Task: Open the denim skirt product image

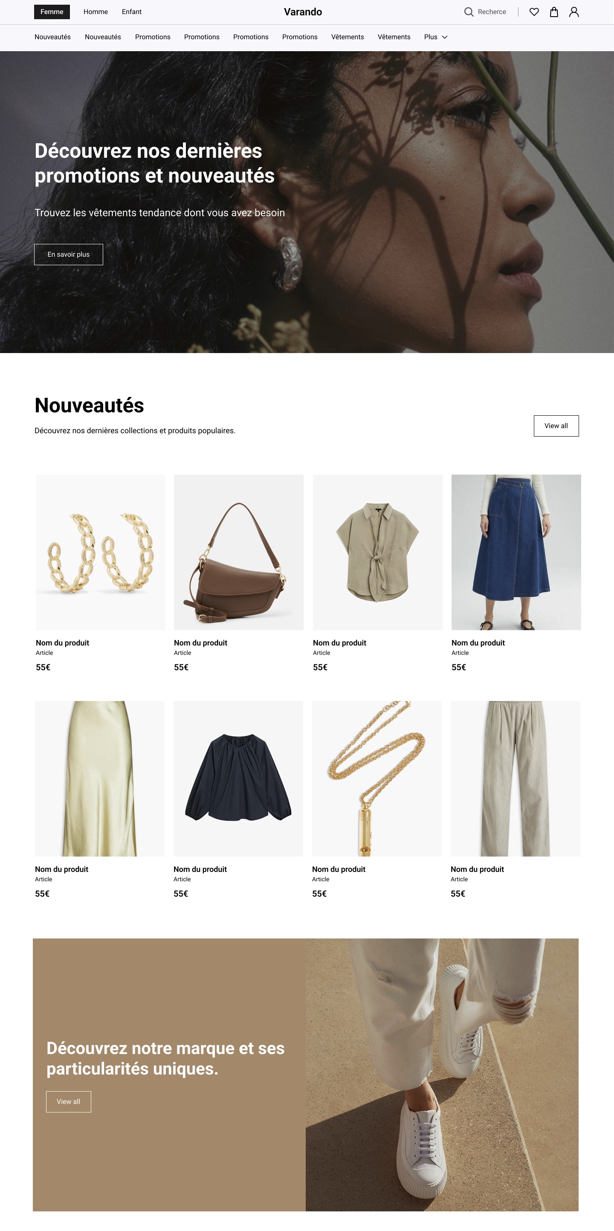Action: (x=516, y=552)
